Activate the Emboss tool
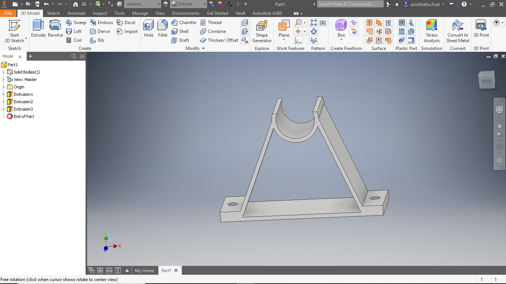Viewport: 506px width, 284px height. [101, 23]
